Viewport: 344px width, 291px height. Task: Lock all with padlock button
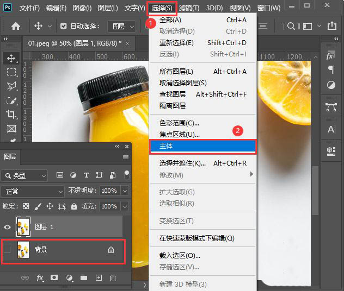[74, 206]
